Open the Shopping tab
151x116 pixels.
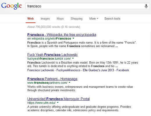click(76, 19)
